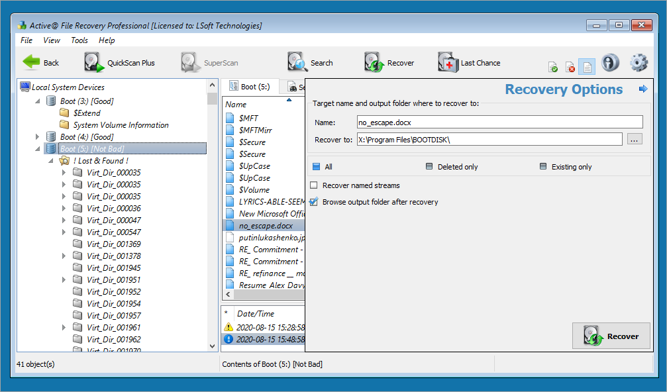Open settings via the gear icon
Viewport: 667px width, 392px height.
click(x=639, y=63)
